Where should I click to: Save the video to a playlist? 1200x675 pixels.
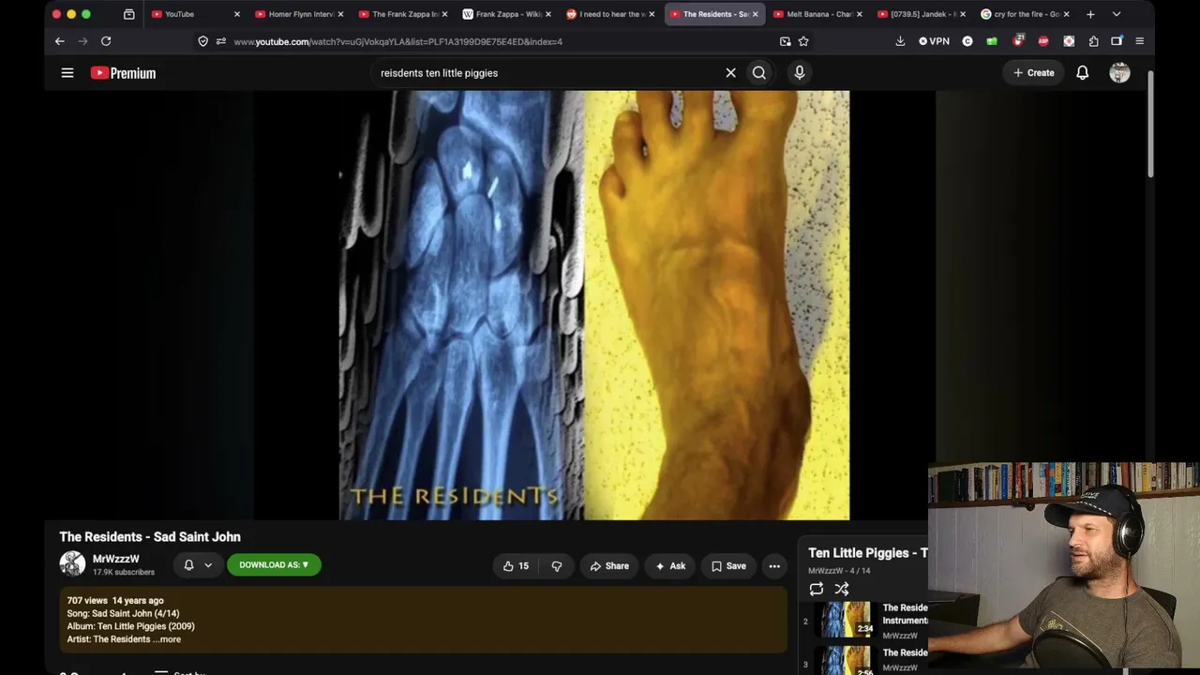[728, 565]
